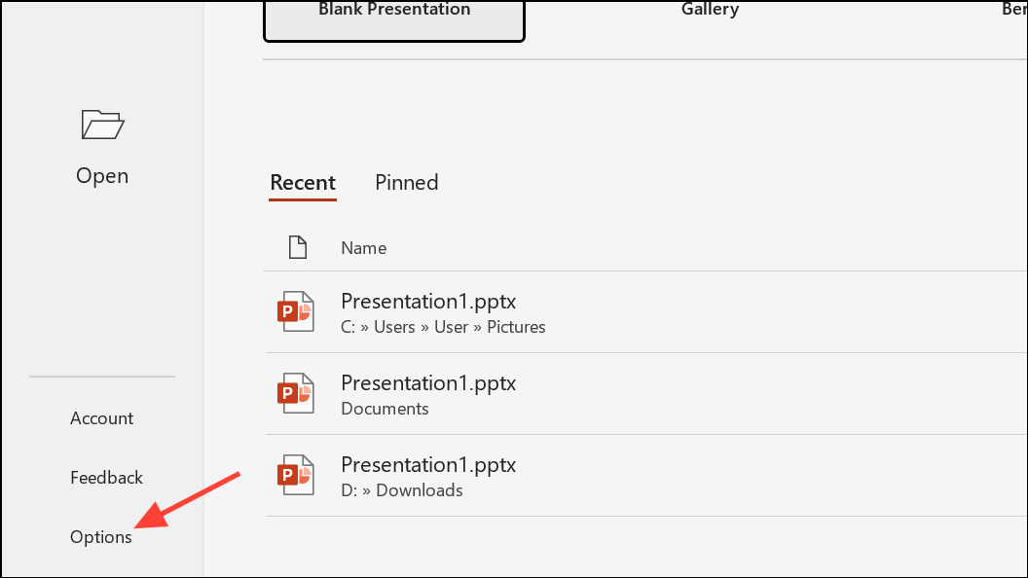Switch to the Pinned tab
The height and width of the screenshot is (578, 1028).
(407, 182)
